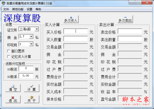Open the 设置 menu
The image size is (154, 109).
(x=30, y=9)
